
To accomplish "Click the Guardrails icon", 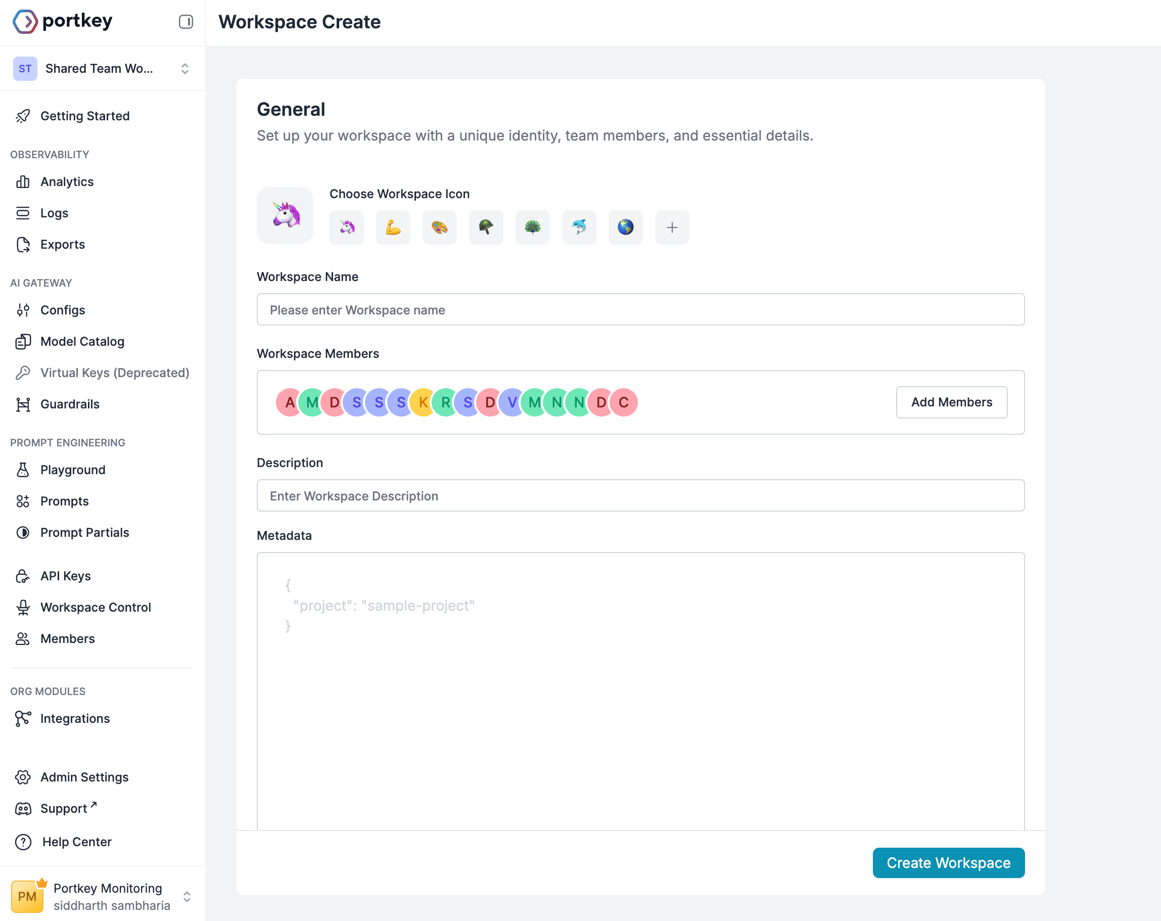I will pyautogui.click(x=23, y=404).
